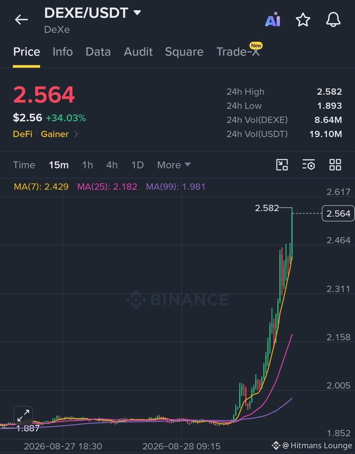
Task: Switch to the Price tab
Action: 27,52
